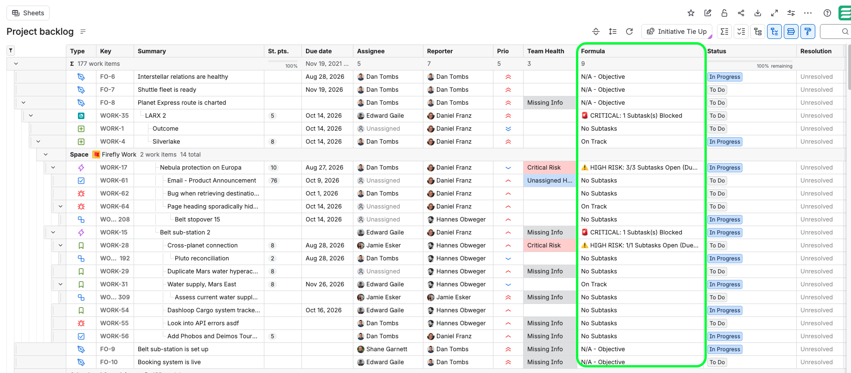
Task: Click the Critical Risk cell for WORK-17
Action: [x=550, y=167]
